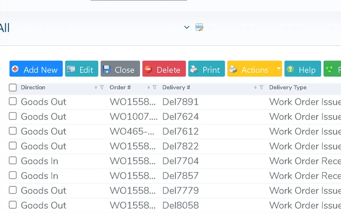Select delivery number Del7779
The height and width of the screenshot is (213, 341).
pos(180,190)
